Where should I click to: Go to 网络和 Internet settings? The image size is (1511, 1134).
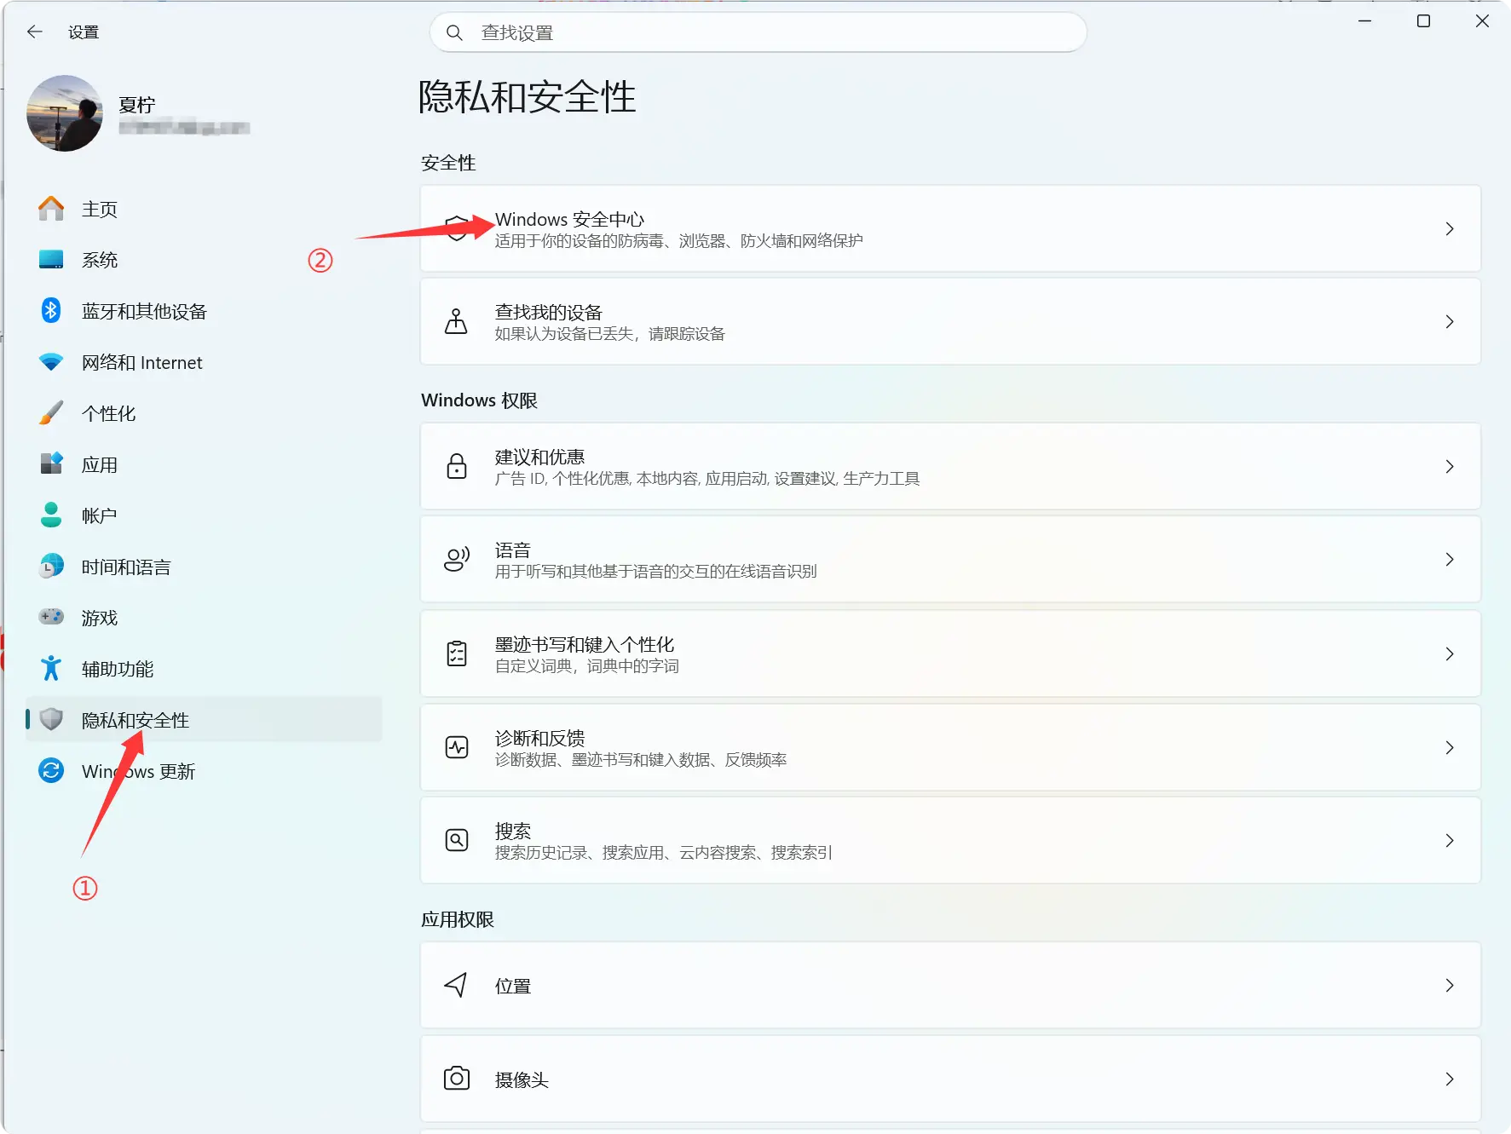click(x=141, y=362)
